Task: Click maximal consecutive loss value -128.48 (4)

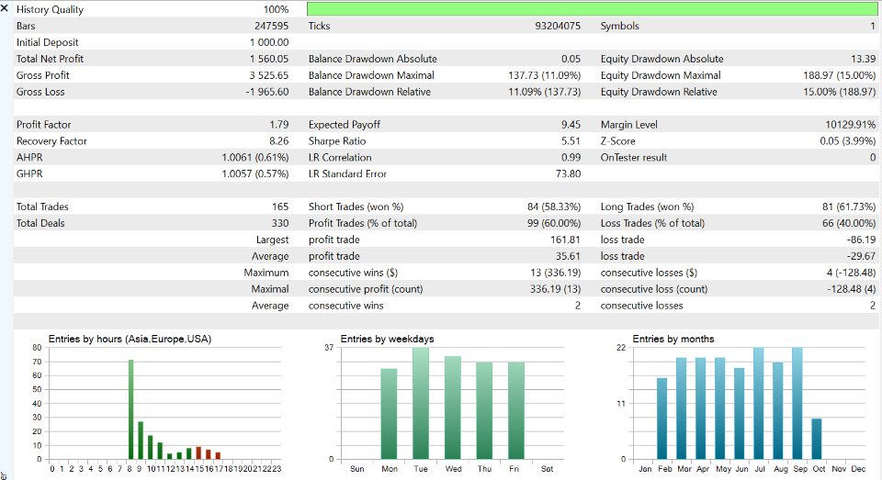Action: [x=851, y=289]
